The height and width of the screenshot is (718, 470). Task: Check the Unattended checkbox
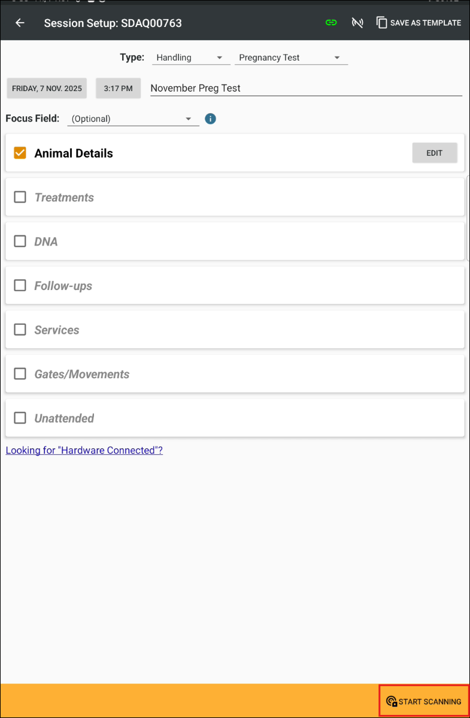pyautogui.click(x=20, y=418)
